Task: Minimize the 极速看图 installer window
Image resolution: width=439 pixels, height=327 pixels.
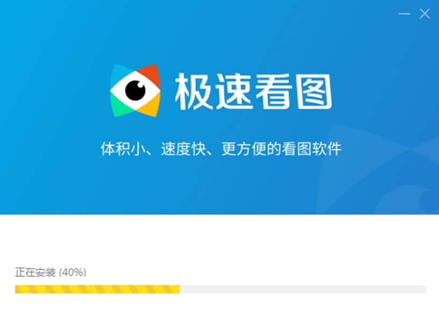Action: pyautogui.click(x=404, y=13)
